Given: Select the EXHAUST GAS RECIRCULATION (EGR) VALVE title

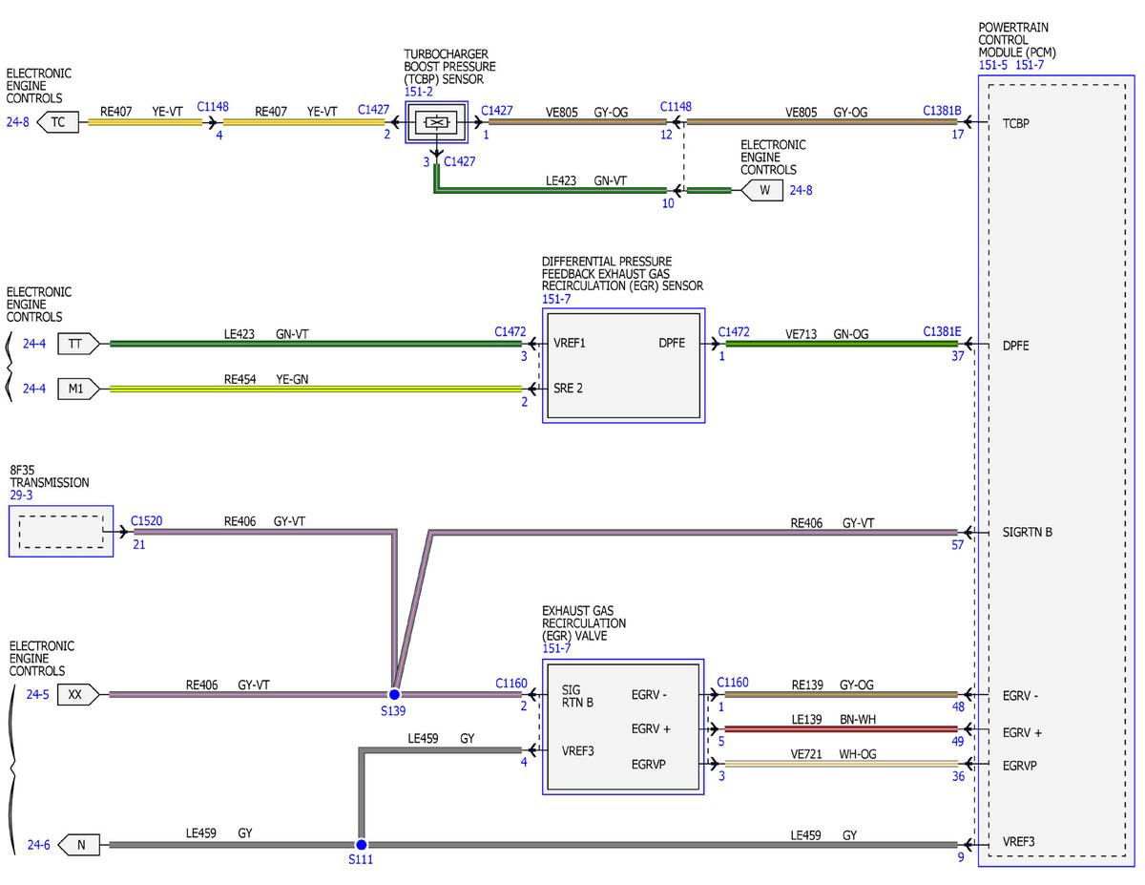Looking at the screenshot, I should 584,622.
